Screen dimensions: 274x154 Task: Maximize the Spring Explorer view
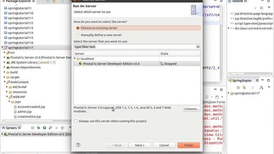(268, 80)
